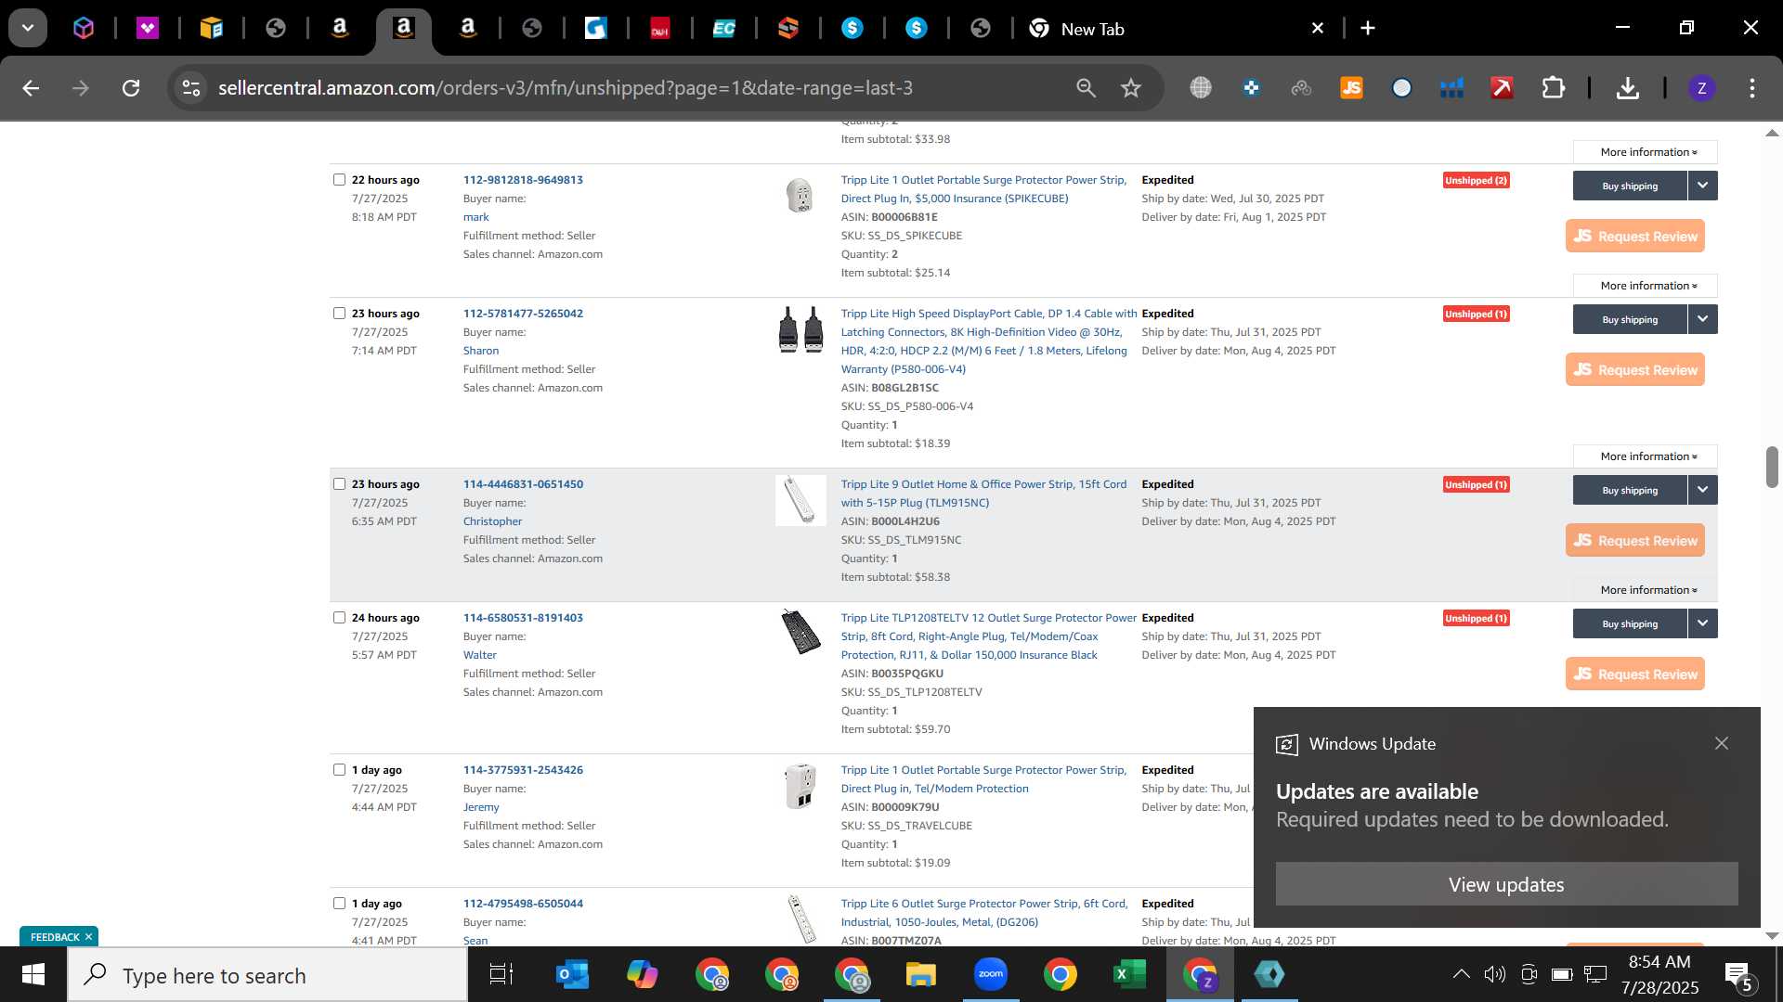The height and width of the screenshot is (1002, 1783).
Task: Open site information icon in address bar
Action: pyautogui.click(x=191, y=88)
